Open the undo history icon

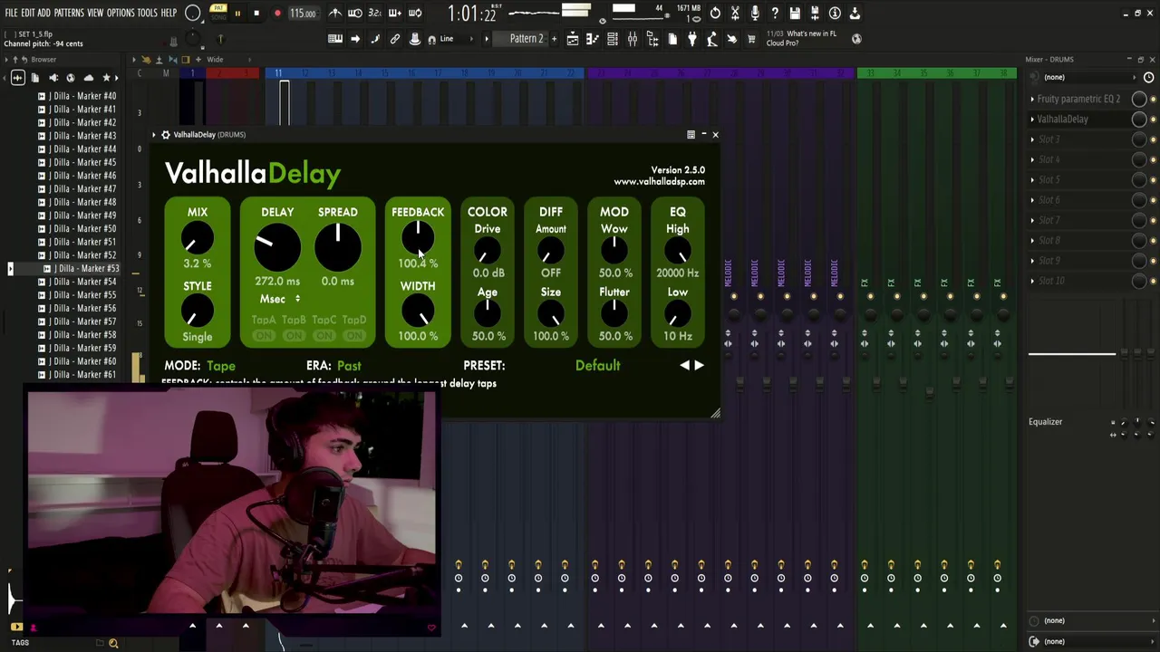tap(715, 14)
